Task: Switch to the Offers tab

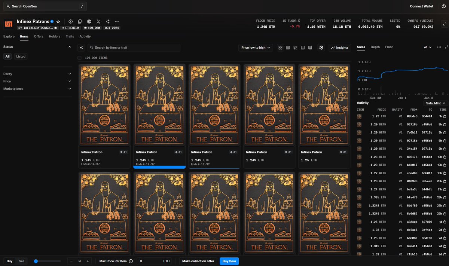Action: coord(39,36)
